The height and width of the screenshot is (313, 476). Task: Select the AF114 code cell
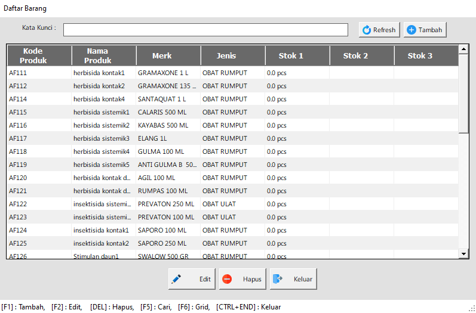pos(39,99)
